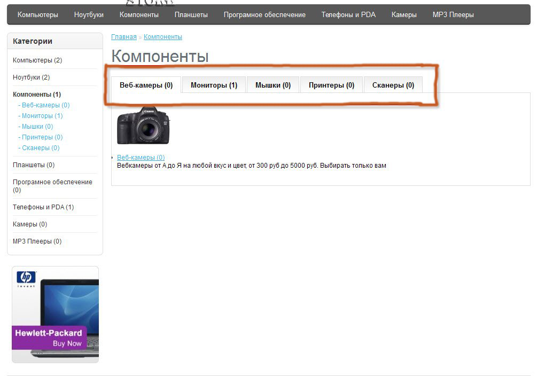Click the Canon camera product image

tap(143, 126)
